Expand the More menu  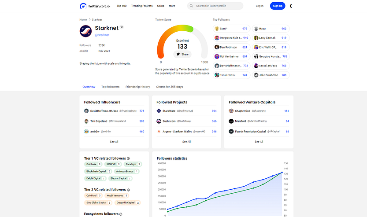[172, 6]
